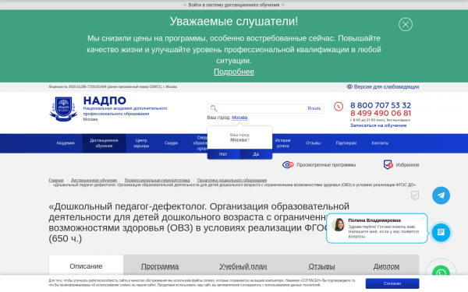Click the favorites shield check icon
Screen dimensions: 468x292
pos(388,164)
